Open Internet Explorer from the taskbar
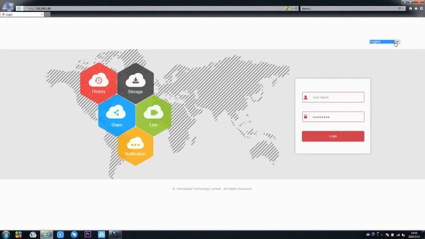Screen dimensions: 425x239 pos(46,234)
